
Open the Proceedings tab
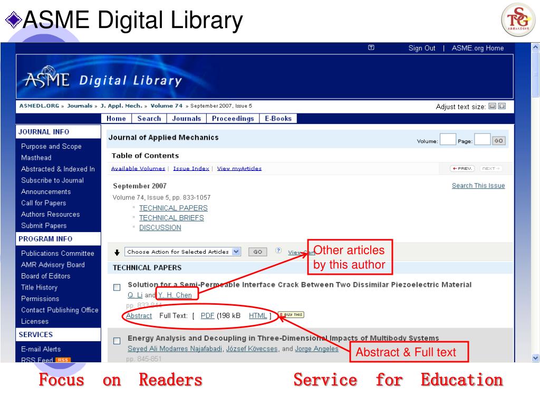[233, 119]
